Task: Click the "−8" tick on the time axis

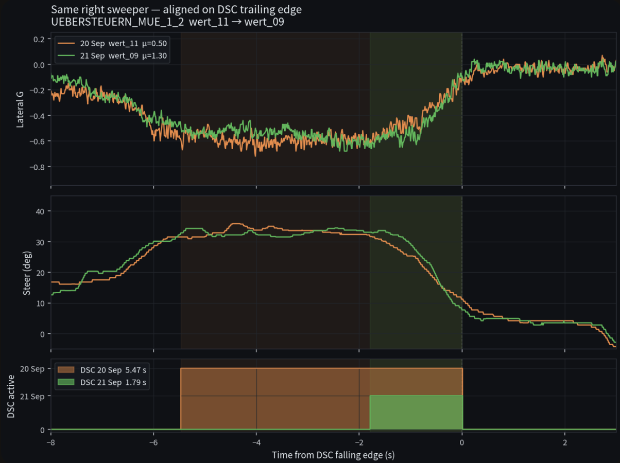Action: pos(50,442)
